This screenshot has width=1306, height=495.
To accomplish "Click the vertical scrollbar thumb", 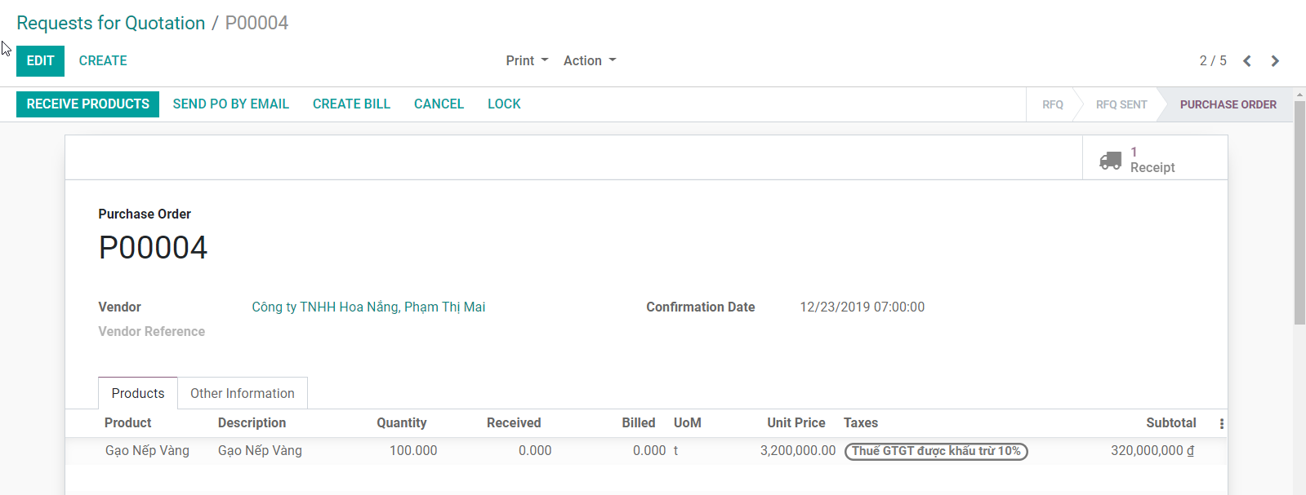I will [1299, 212].
